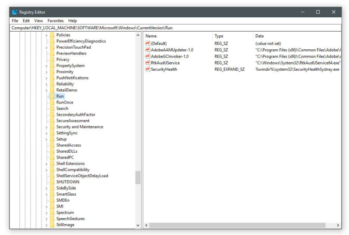Expand the Spectrum key
Image resolution: width=349 pixels, height=235 pixels.
[46, 213]
